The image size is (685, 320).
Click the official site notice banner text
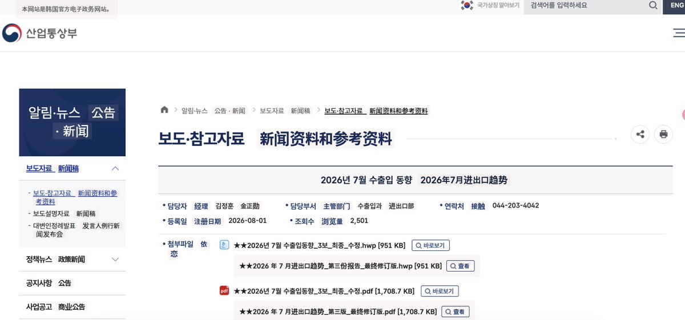coord(66,10)
